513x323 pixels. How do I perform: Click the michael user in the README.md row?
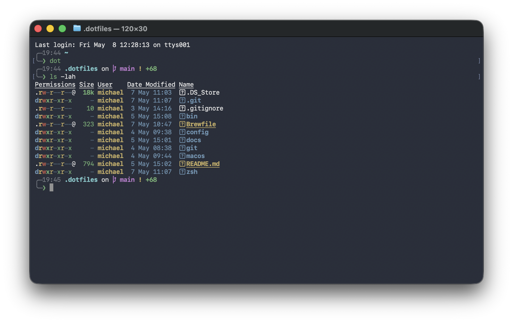point(110,164)
